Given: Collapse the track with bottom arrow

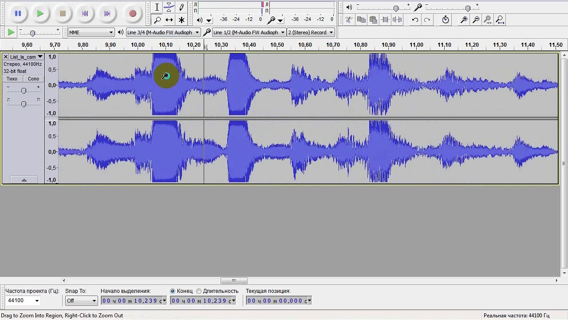Looking at the screenshot, I should tap(24, 180).
